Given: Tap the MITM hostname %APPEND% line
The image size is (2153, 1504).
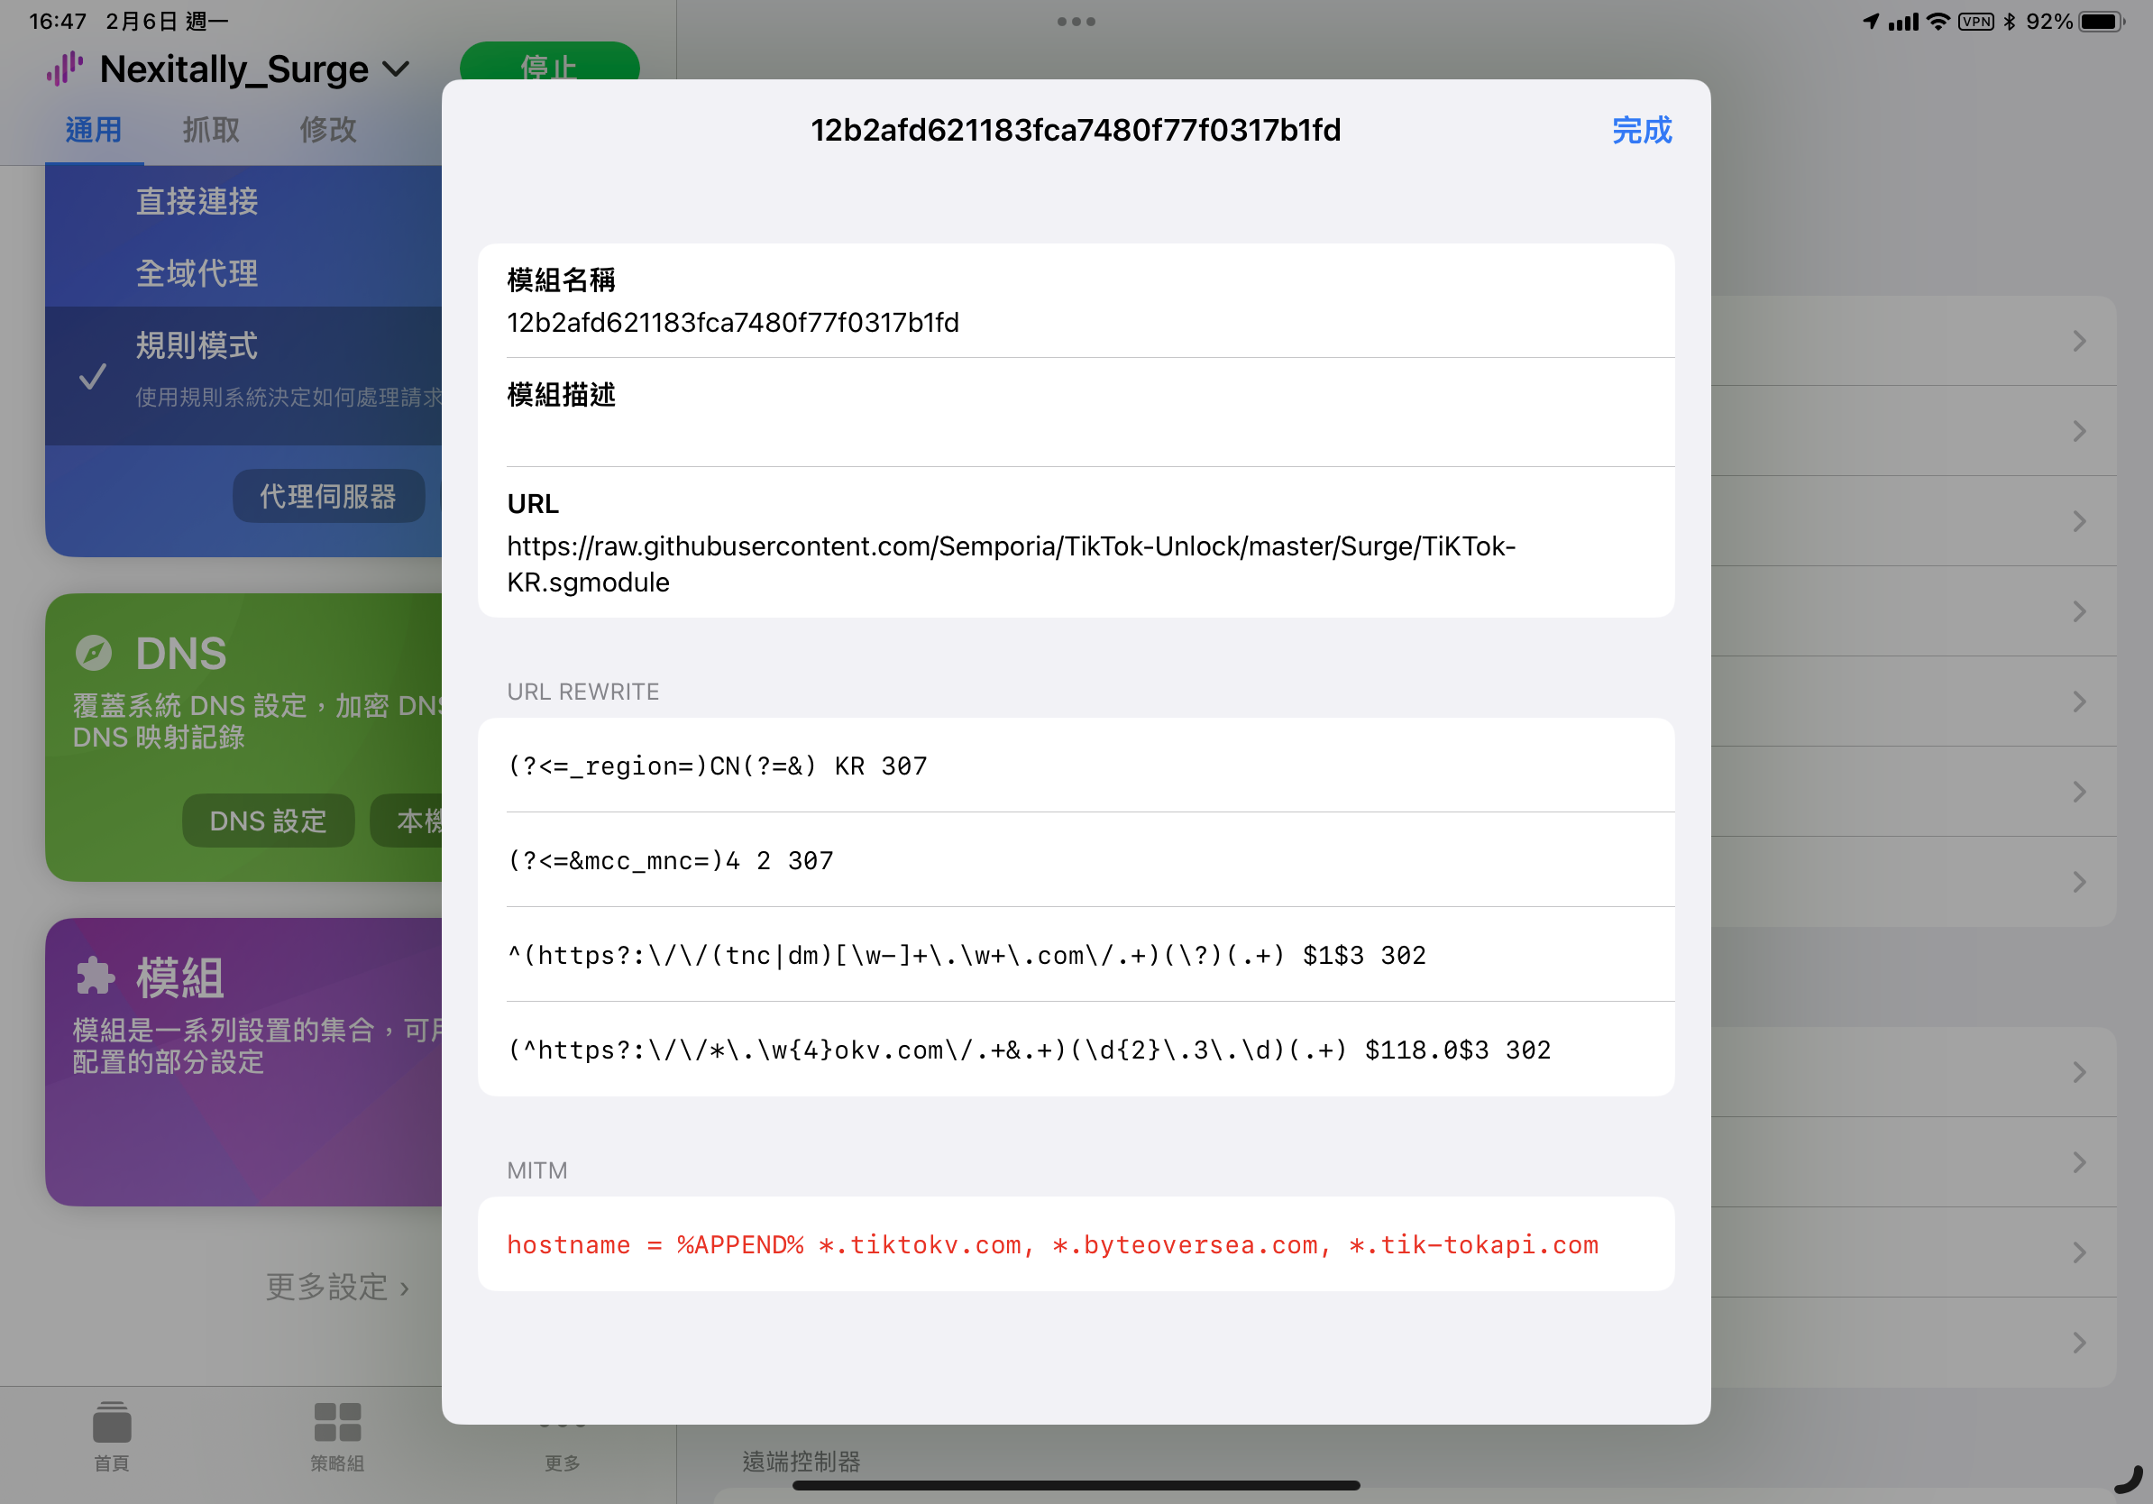Looking at the screenshot, I should point(1076,1244).
